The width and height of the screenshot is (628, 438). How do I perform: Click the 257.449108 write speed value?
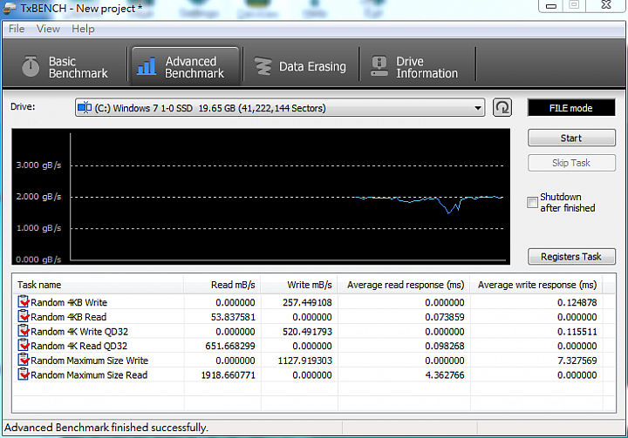[307, 302]
